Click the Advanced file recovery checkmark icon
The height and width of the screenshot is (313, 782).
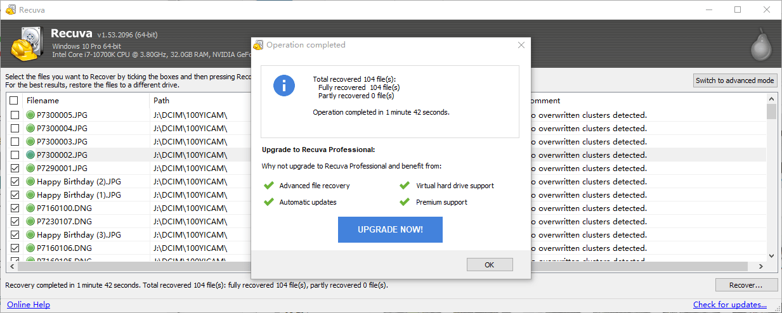click(268, 186)
